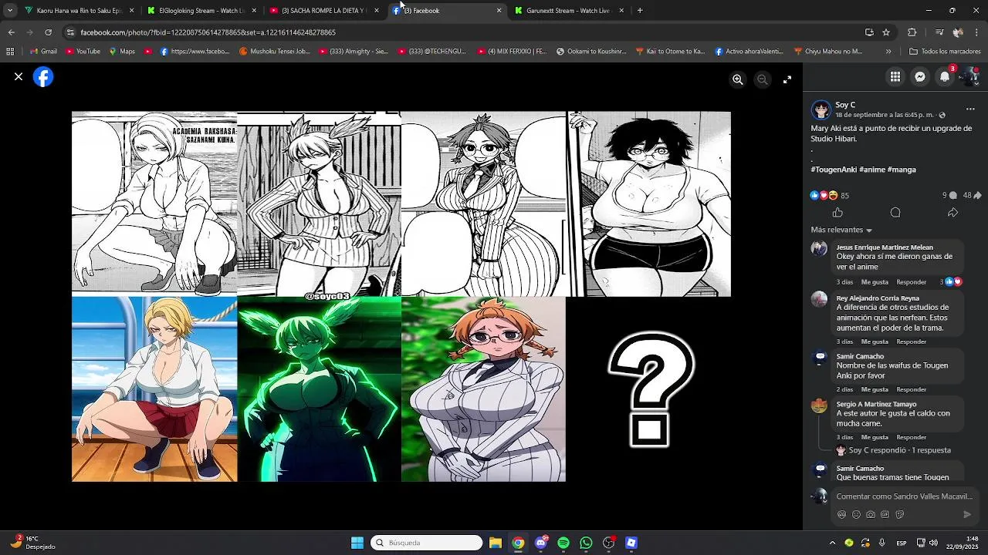Screen dimensions: 988x555
Task: Switch to Garunextt Stream tab
Action: [x=568, y=11]
